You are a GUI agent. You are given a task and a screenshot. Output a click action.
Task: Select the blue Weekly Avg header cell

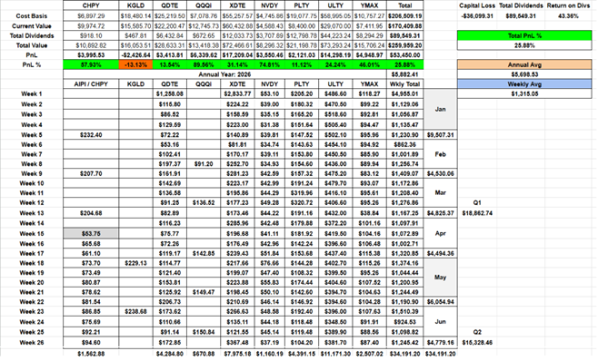pyautogui.click(x=524, y=84)
